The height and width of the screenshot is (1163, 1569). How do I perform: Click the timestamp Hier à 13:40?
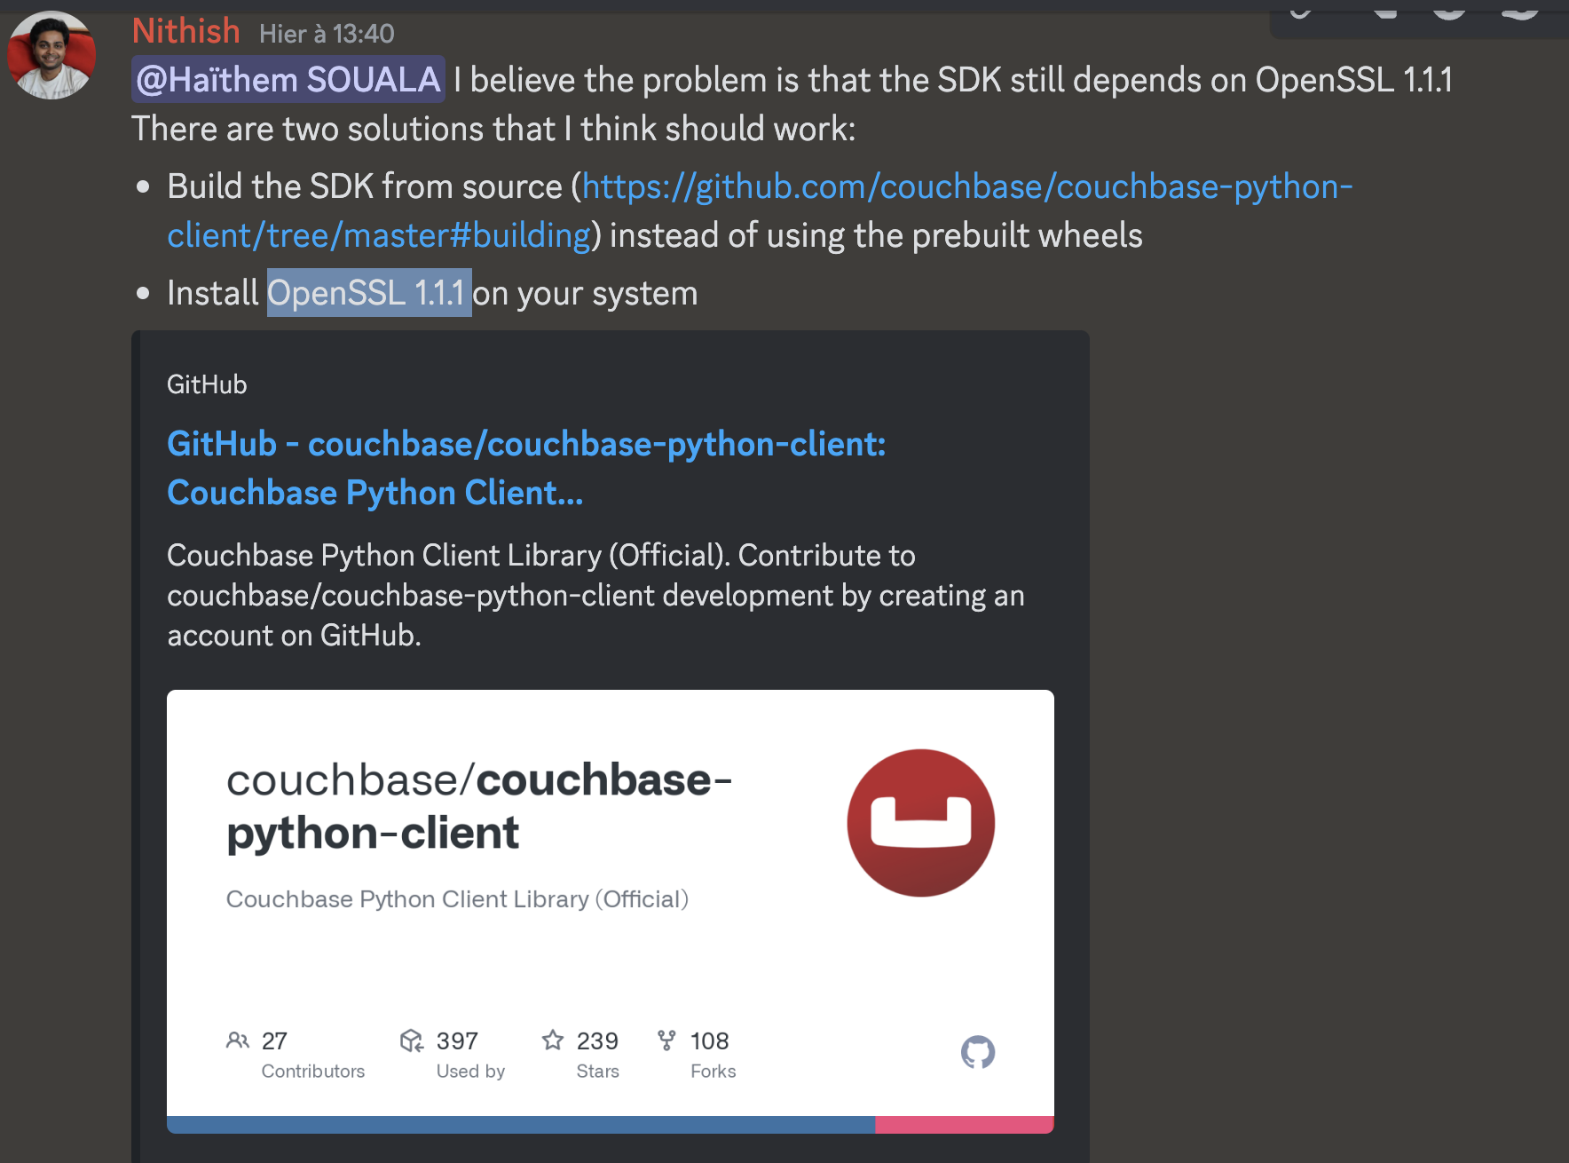327,33
